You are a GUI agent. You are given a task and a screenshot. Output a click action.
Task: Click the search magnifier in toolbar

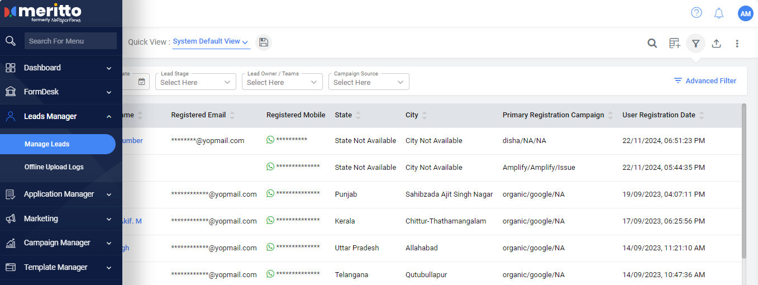652,43
